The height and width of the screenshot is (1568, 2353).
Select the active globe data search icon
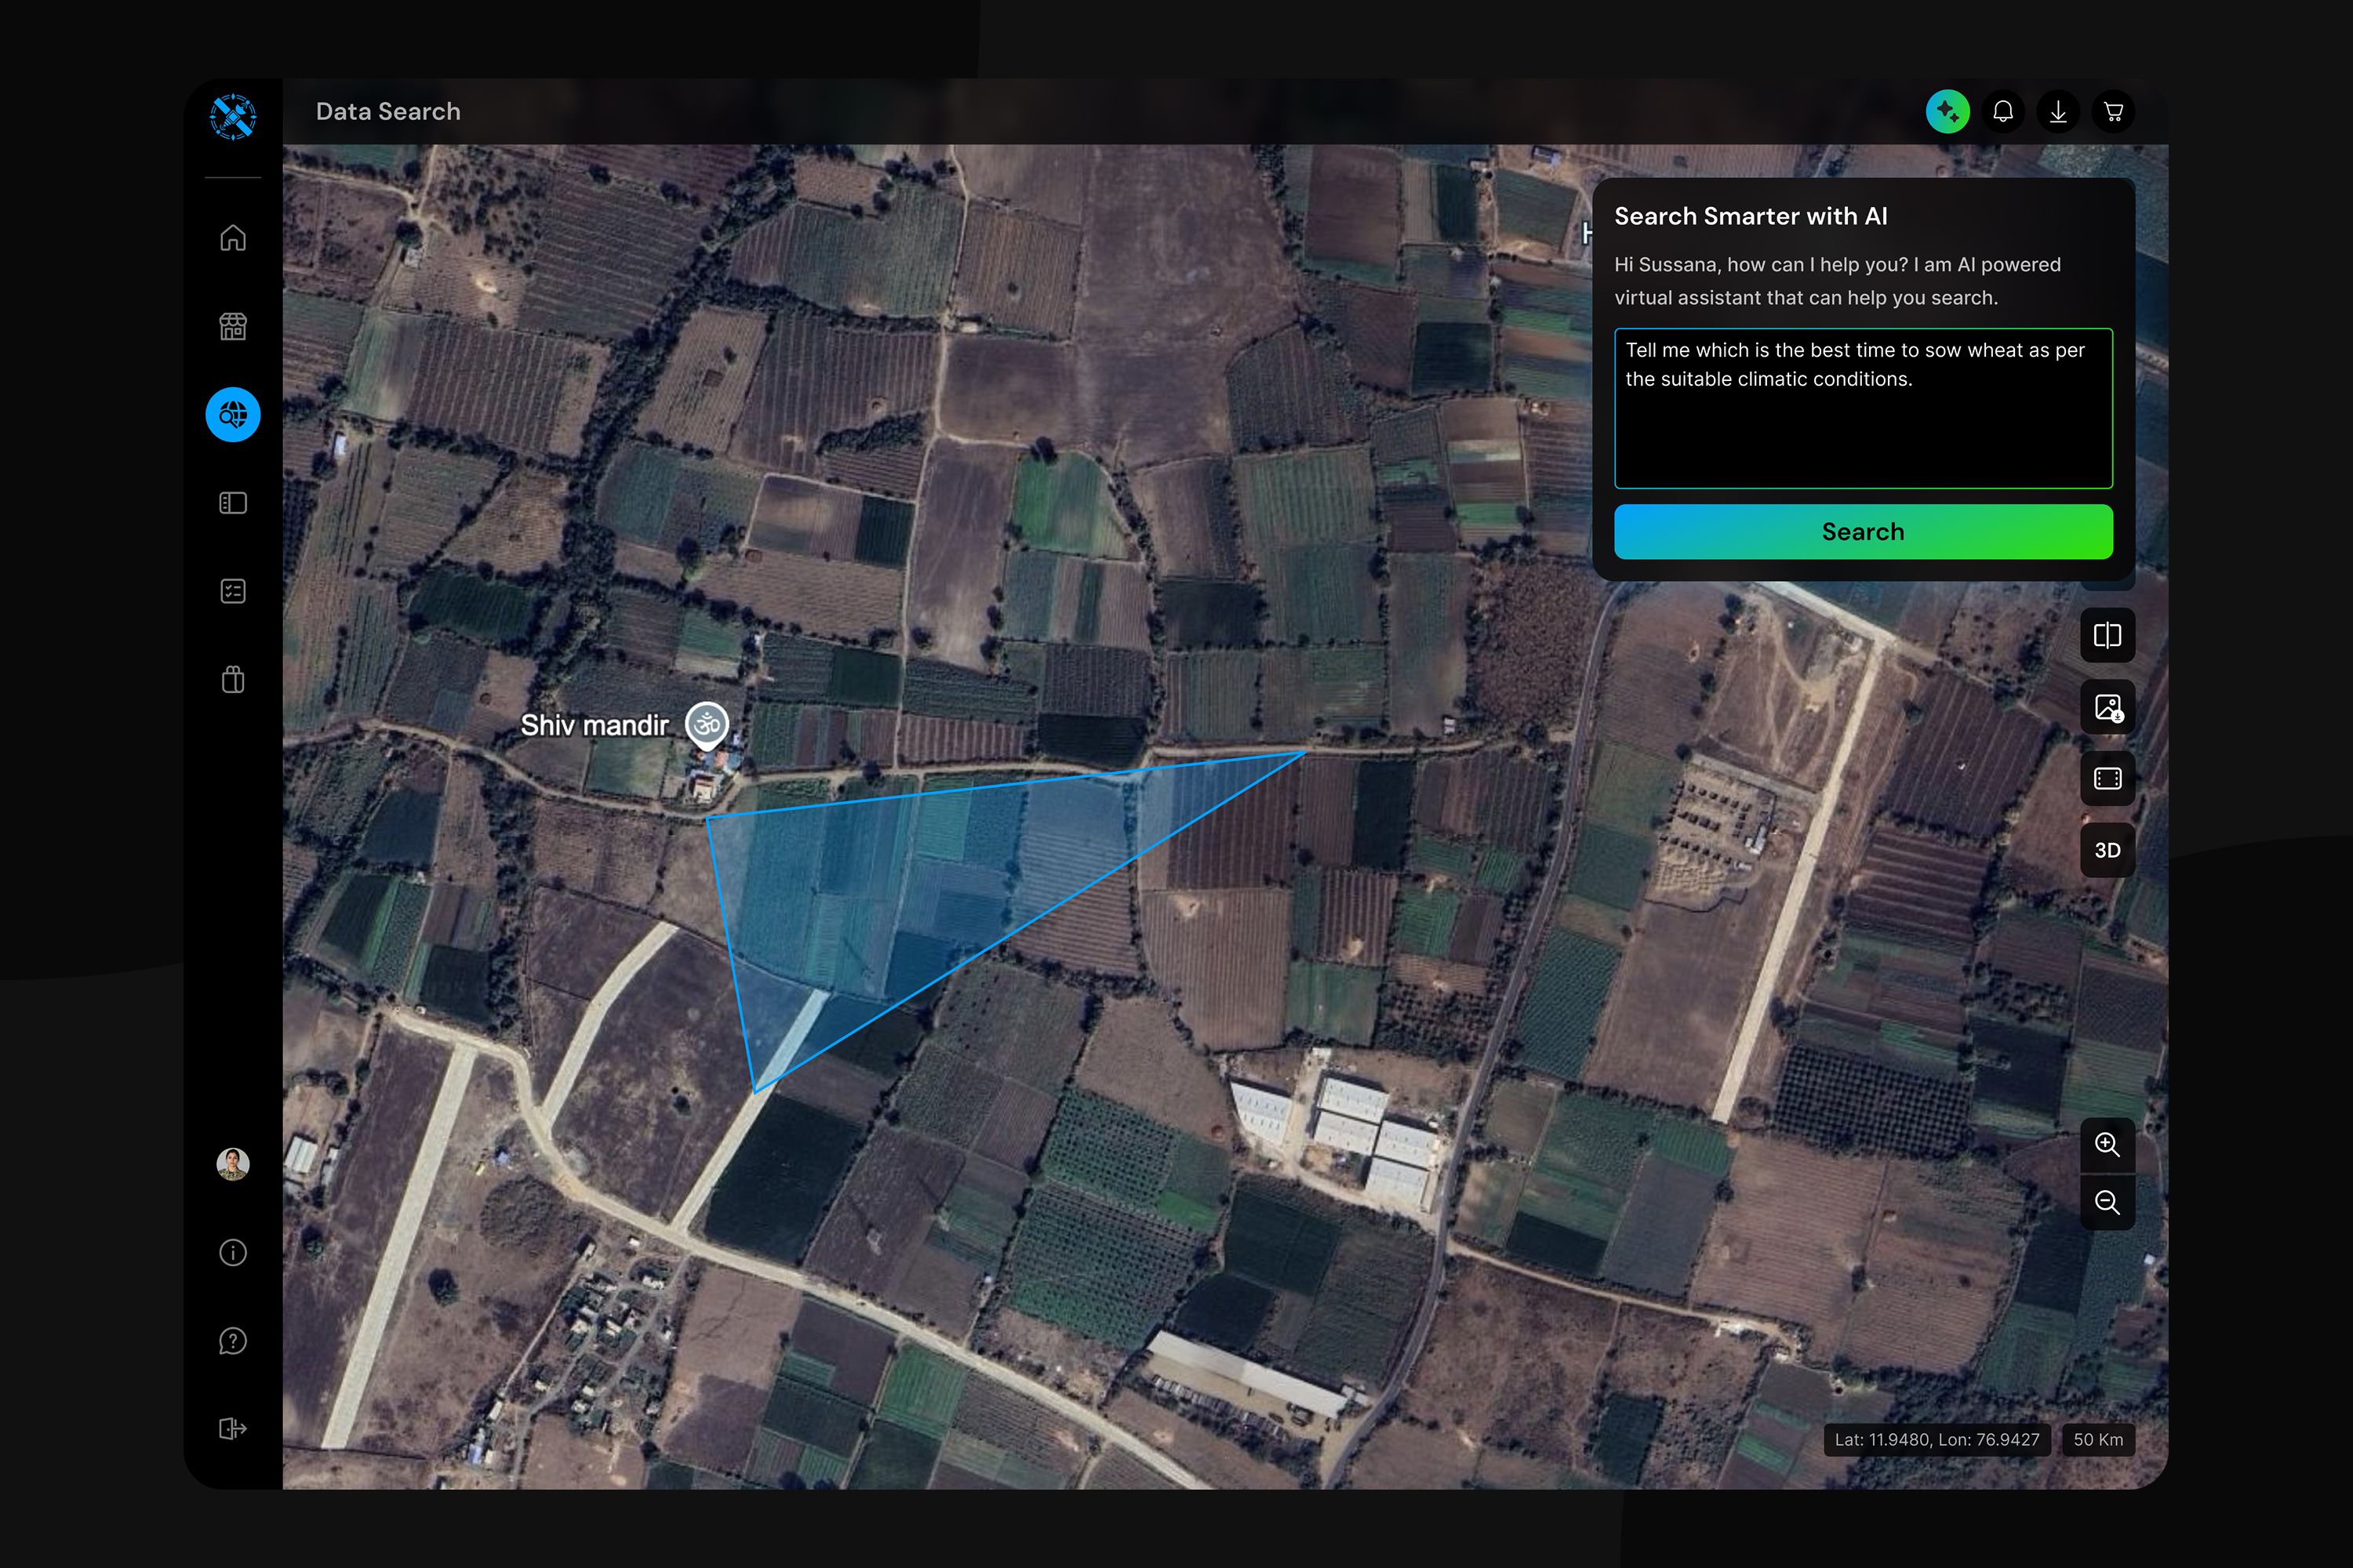click(x=233, y=414)
